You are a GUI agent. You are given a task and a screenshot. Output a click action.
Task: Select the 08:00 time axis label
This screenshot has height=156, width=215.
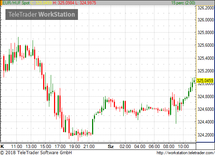(x=169, y=147)
